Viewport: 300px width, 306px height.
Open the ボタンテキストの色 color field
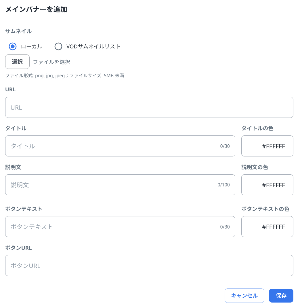pyautogui.click(x=267, y=227)
